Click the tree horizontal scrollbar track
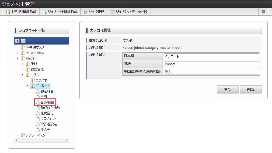 coord(41,140)
